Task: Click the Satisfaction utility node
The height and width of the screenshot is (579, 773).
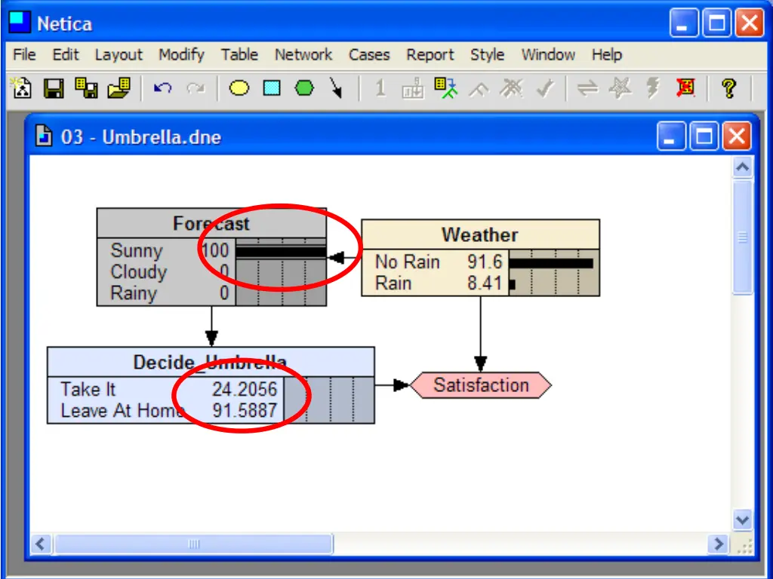Action: [481, 385]
